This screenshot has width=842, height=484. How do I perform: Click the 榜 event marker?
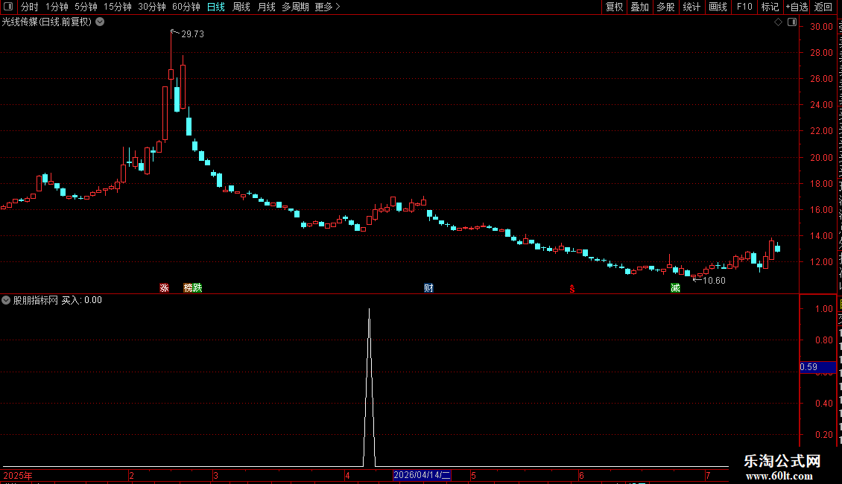[188, 288]
